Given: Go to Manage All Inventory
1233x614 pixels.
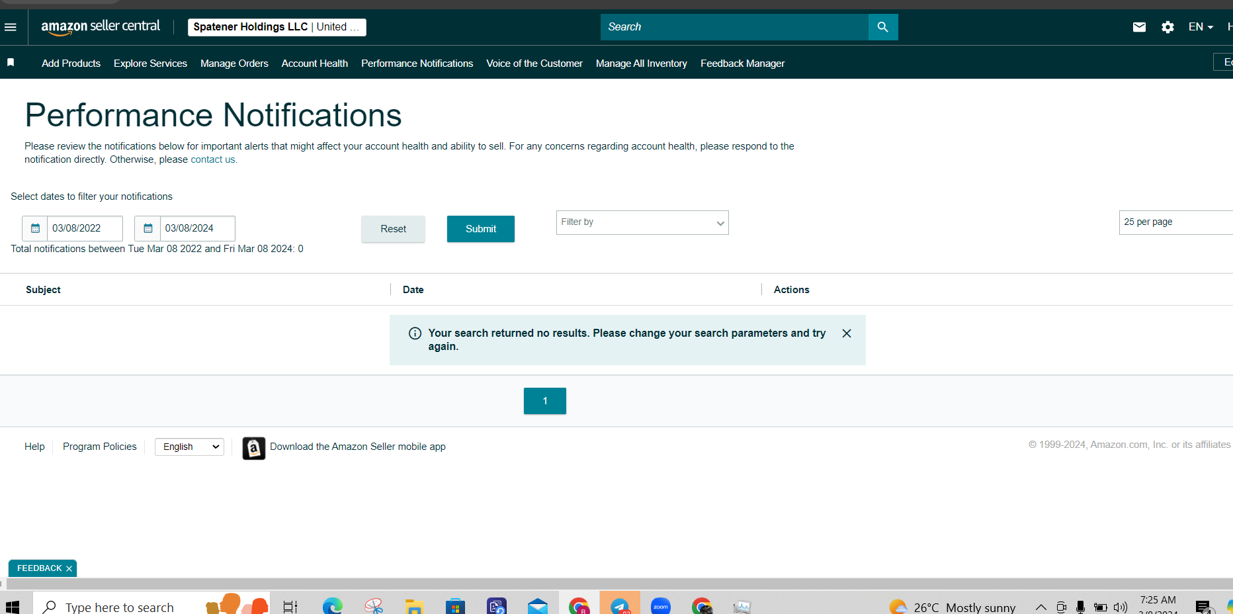Looking at the screenshot, I should pos(642,64).
